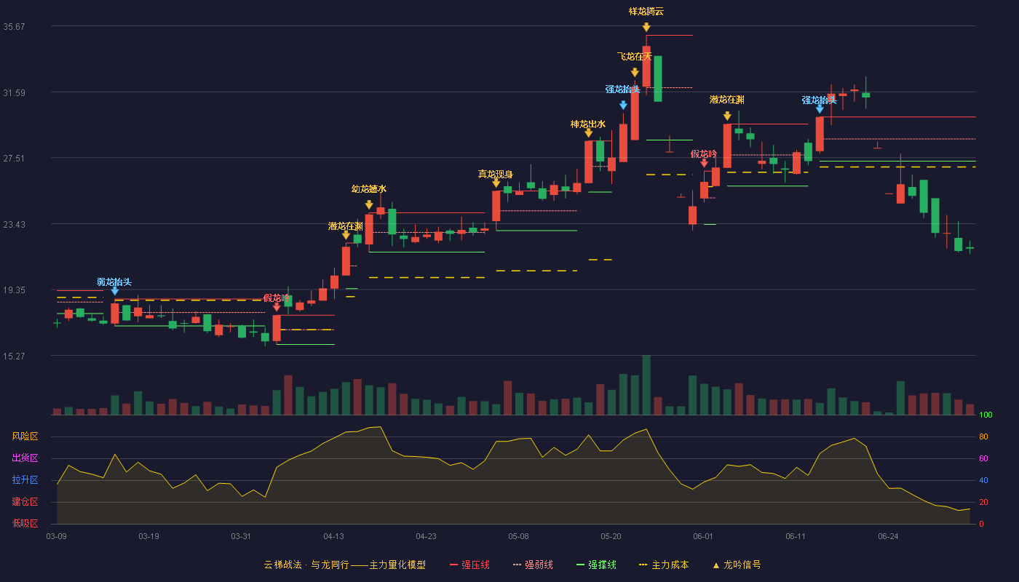1019x582 pixels.
Task: Click the tallest volume bar in the chart
Action: point(646,385)
